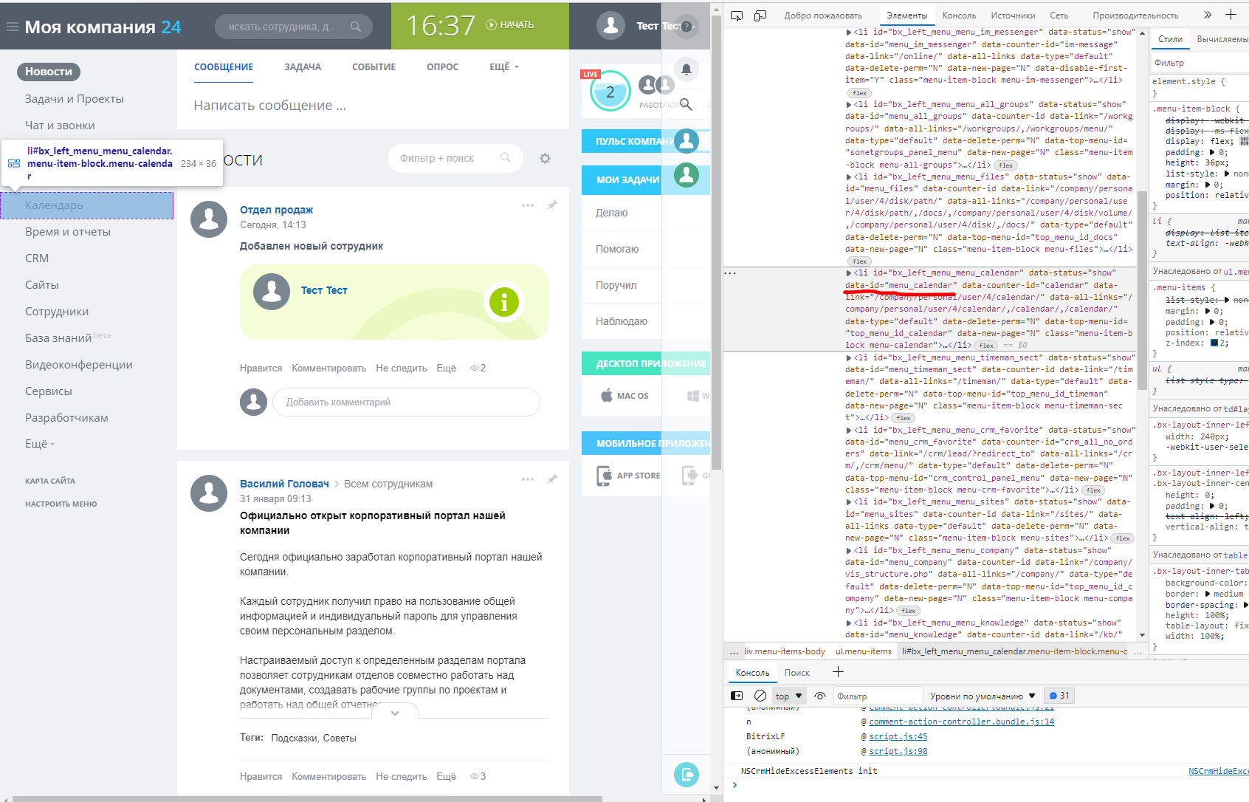Pin the Отдел продаж post
This screenshot has height=802, width=1249.
click(x=552, y=205)
